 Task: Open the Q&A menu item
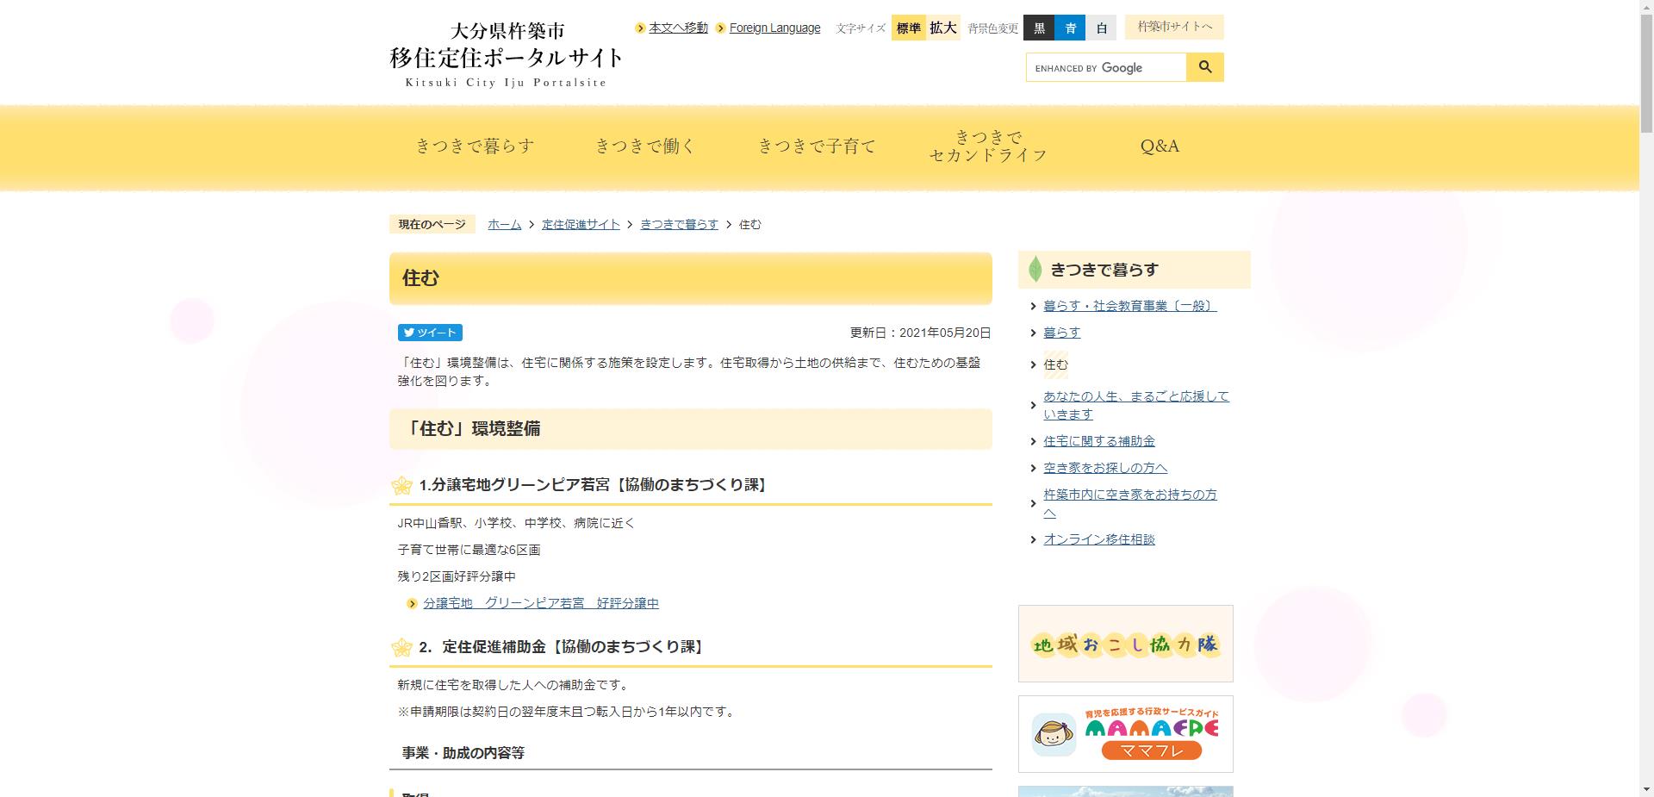(1160, 146)
